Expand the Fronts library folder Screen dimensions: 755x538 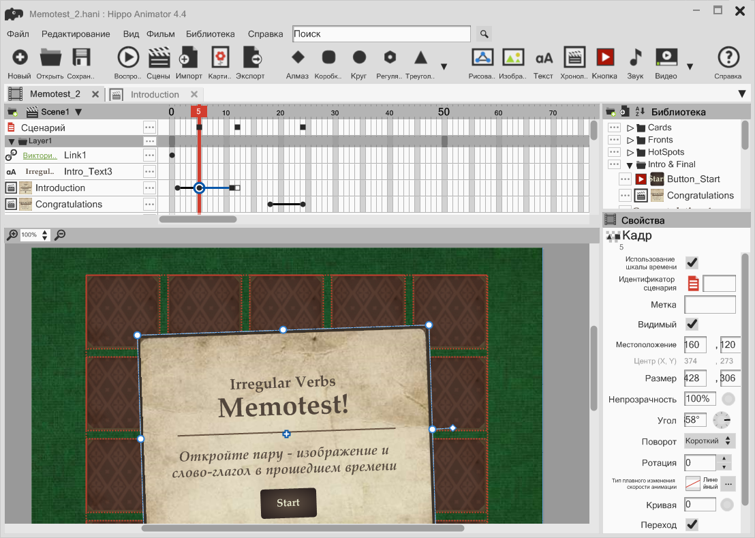(x=630, y=140)
